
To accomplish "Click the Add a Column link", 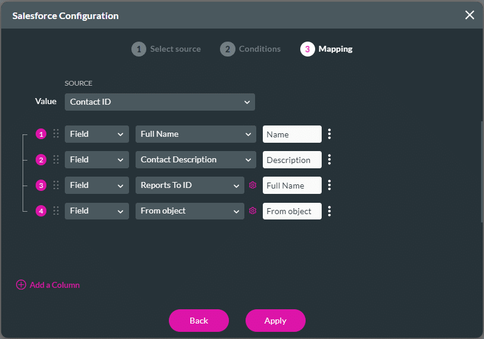I will click(x=48, y=285).
